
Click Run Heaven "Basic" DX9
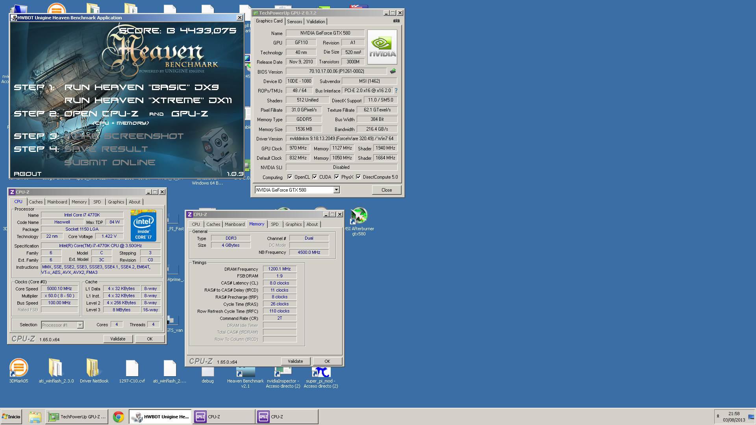point(142,87)
